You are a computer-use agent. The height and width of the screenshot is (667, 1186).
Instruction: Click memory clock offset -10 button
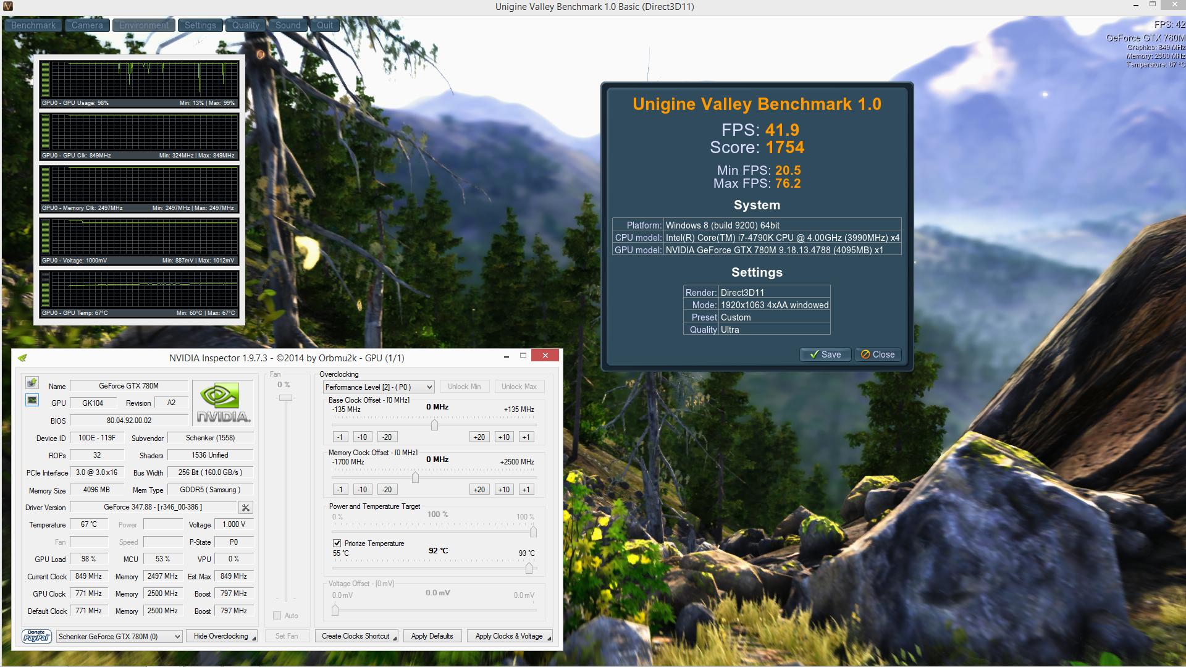click(363, 490)
